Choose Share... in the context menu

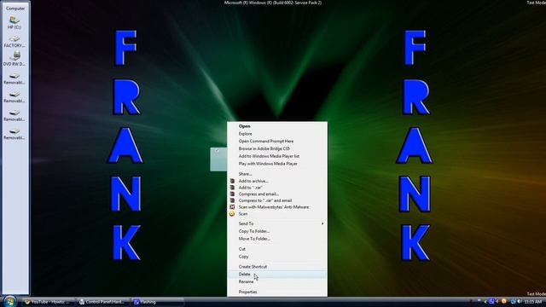tap(276, 174)
